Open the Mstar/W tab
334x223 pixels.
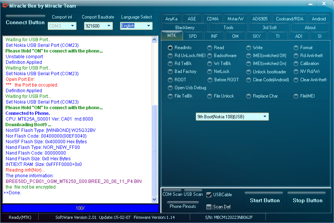236,19
